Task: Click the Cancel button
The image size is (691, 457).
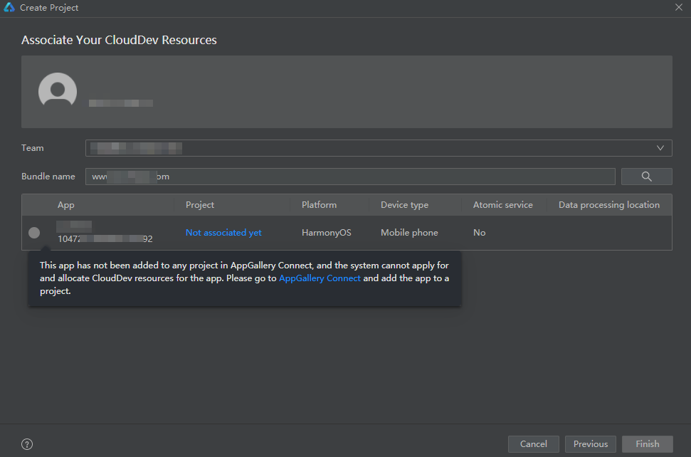Action: pyautogui.click(x=533, y=443)
